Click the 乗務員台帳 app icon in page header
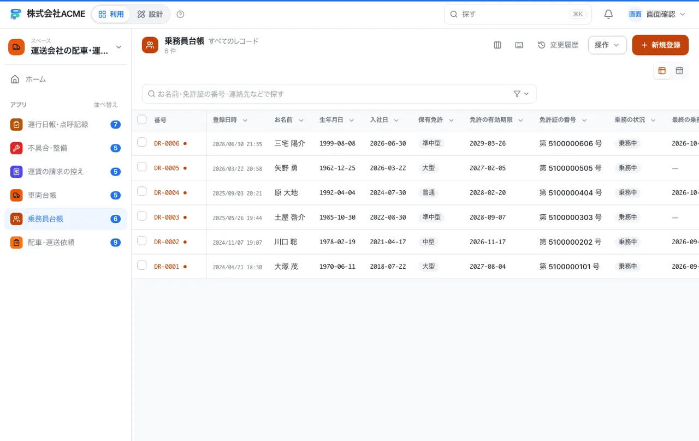 tap(150, 45)
